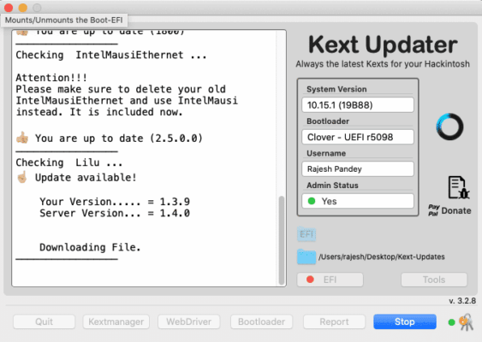Click the log pane vertical scrollbar
This screenshot has width=482, height=342.
tap(282, 240)
